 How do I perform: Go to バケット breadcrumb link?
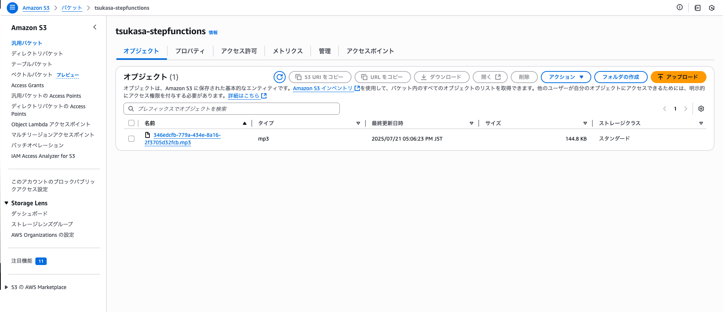72,8
